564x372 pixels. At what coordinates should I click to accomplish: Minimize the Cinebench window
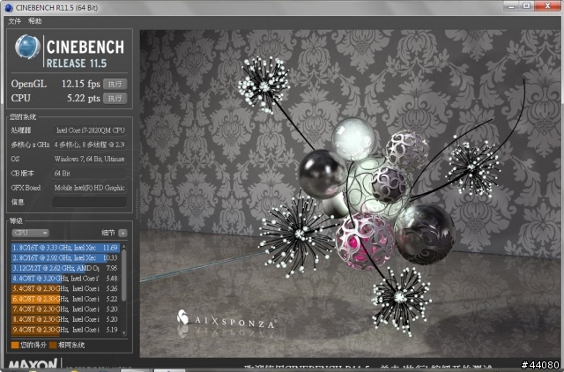point(511,6)
